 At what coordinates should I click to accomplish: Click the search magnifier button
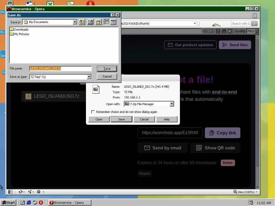(x=255, y=24)
